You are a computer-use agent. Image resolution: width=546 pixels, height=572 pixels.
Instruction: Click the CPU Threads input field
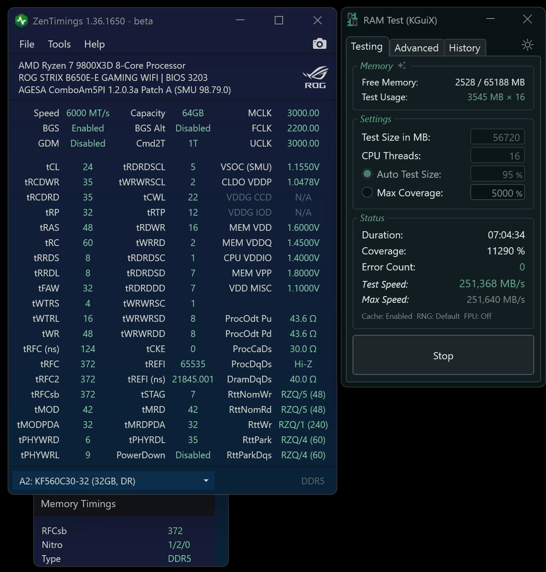(497, 156)
